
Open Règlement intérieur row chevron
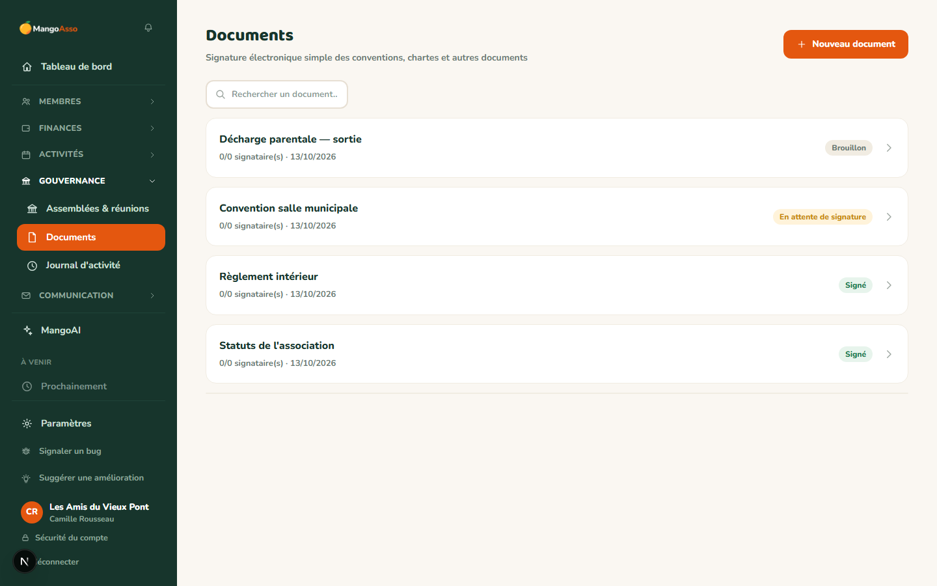[889, 285]
